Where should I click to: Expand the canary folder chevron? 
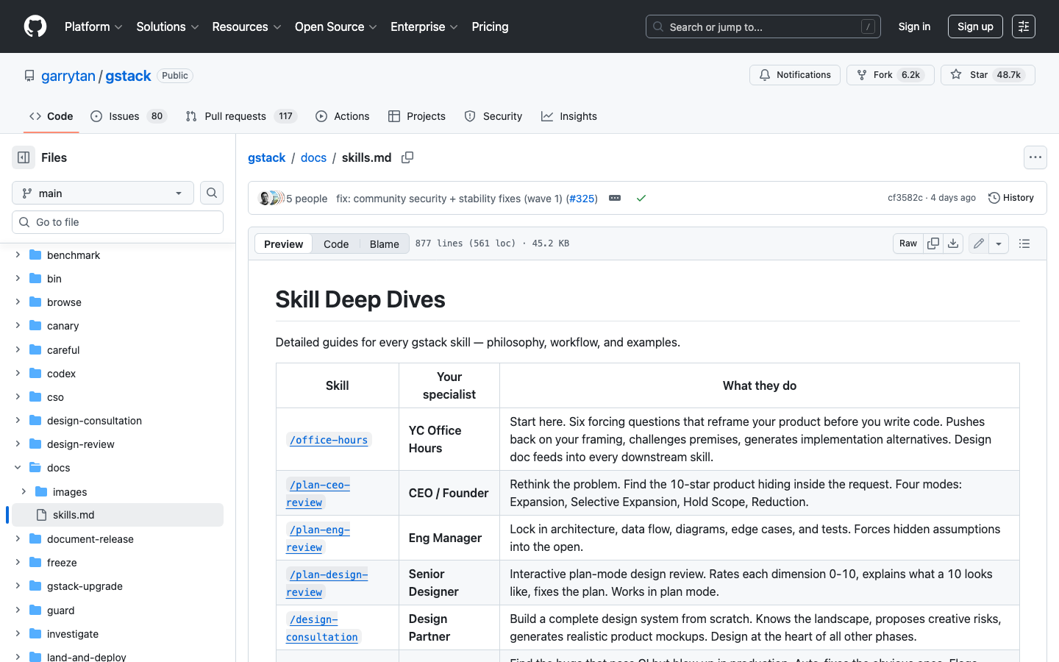click(x=18, y=326)
